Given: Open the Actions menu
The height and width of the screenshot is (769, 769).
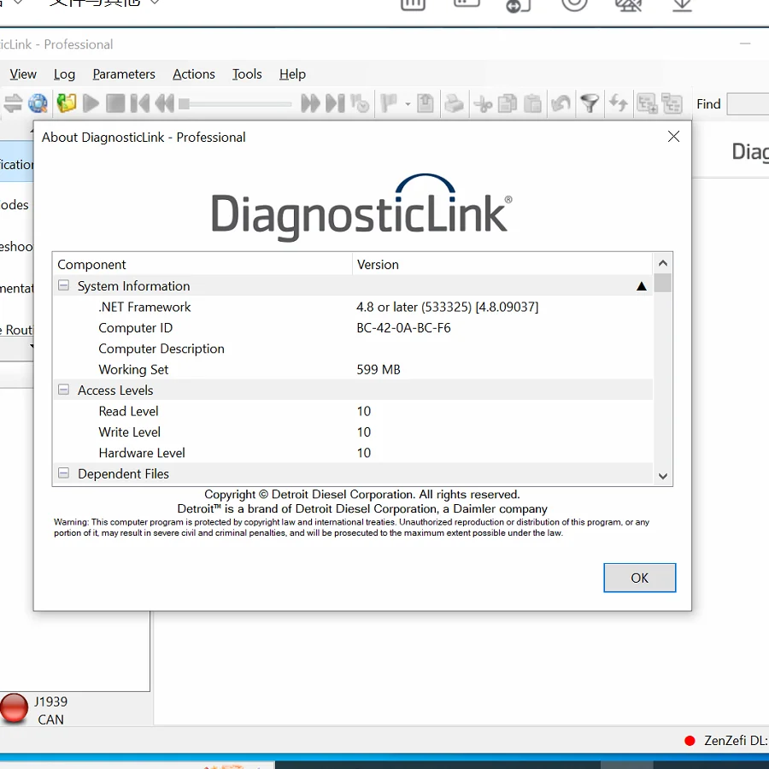Looking at the screenshot, I should pyautogui.click(x=194, y=74).
